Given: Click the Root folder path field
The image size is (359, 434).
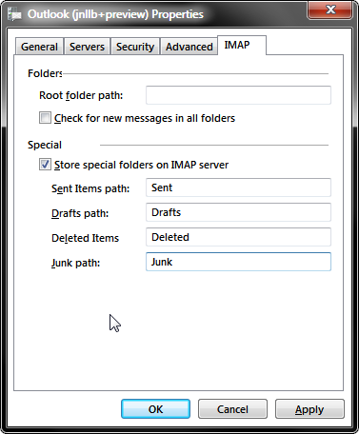Looking at the screenshot, I should [x=238, y=95].
